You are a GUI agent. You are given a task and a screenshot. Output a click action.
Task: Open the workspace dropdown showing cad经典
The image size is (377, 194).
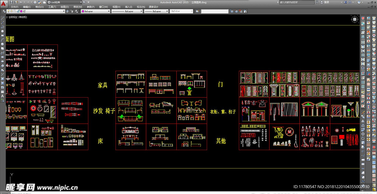click(64, 2)
